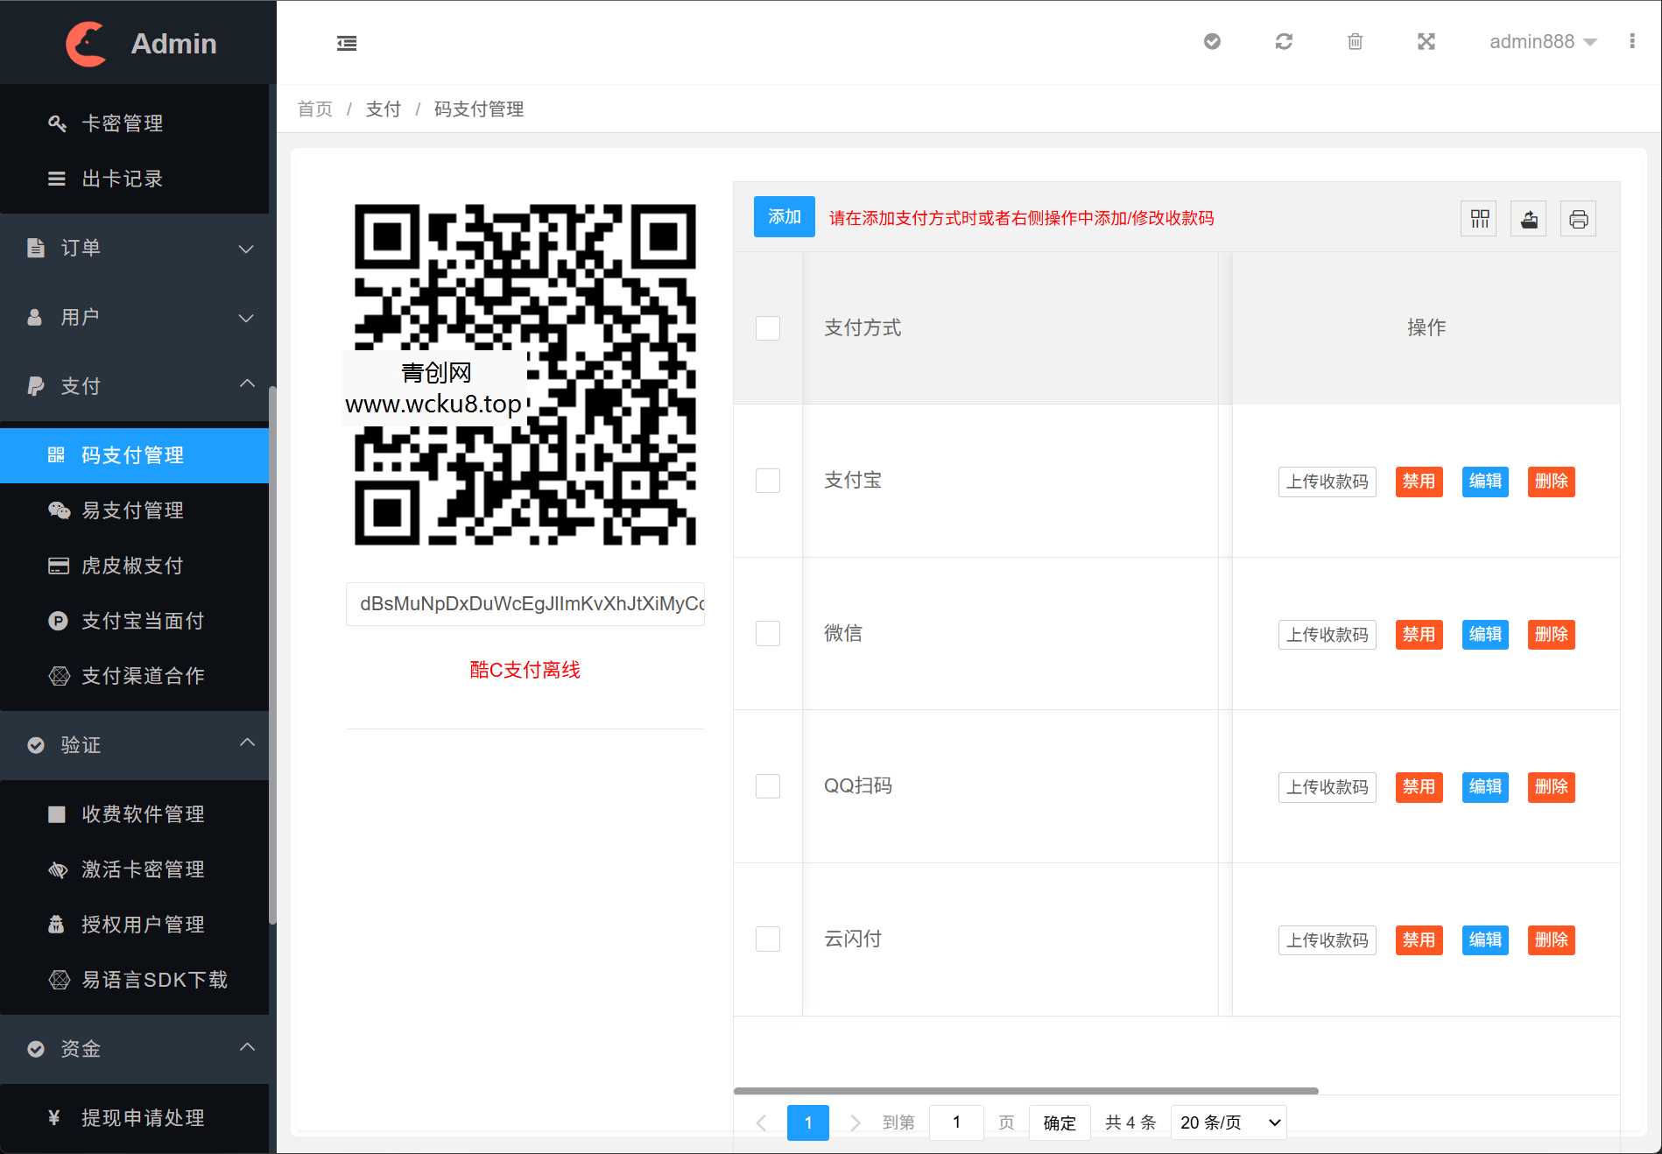Check the checkbox next to 支付宝
Viewport: 1662px width, 1154px height.
[768, 481]
